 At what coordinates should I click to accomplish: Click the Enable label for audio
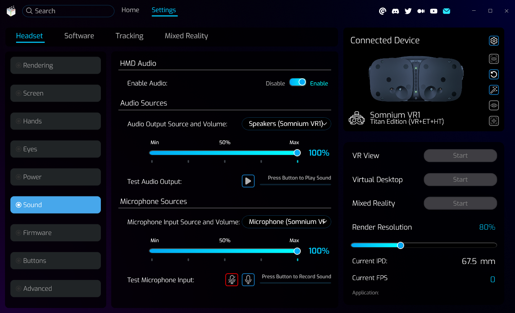coord(319,83)
